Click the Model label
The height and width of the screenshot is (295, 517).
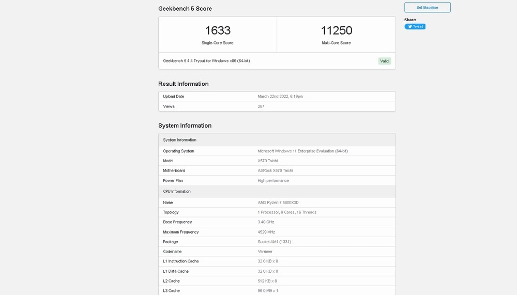pyautogui.click(x=168, y=161)
